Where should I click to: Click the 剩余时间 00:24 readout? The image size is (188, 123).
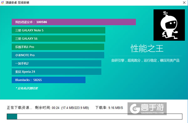(47, 108)
